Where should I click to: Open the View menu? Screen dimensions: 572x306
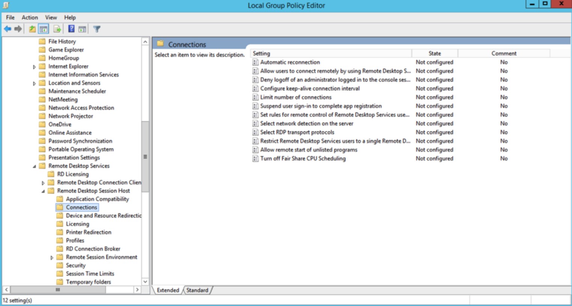click(51, 17)
